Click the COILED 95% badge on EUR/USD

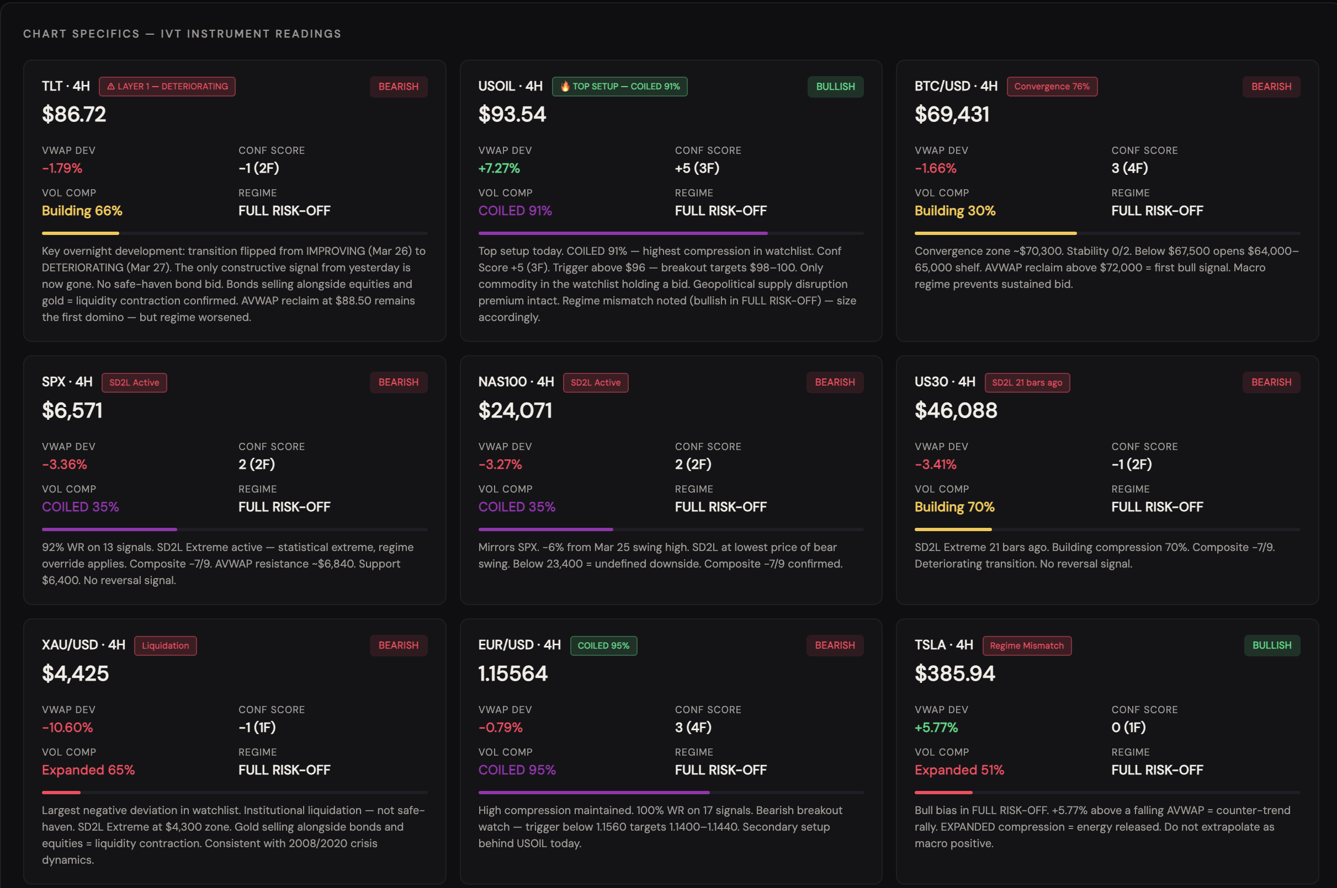point(603,646)
